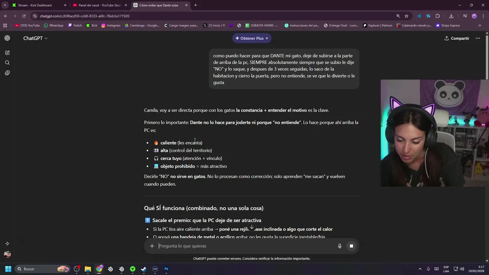This screenshot has height=275, width=489.
Task: Open the Twitch bookmark
Action: click(x=75, y=26)
